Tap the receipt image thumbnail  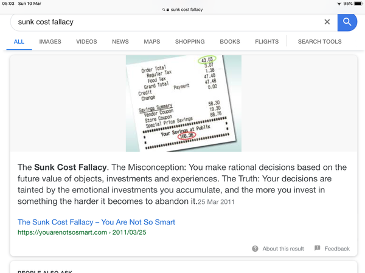(184, 103)
